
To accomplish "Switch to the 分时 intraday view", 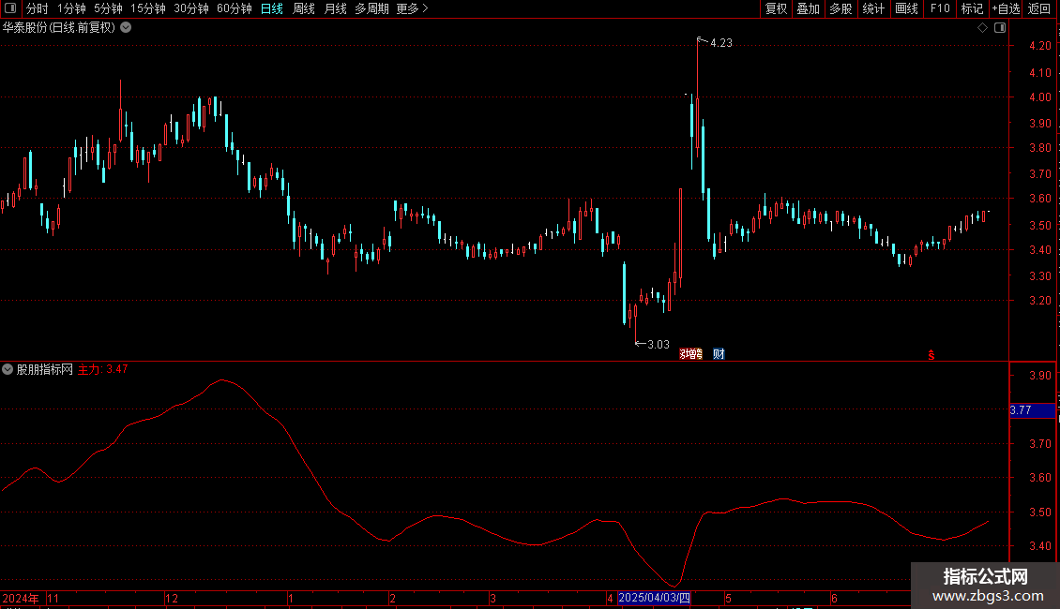I will pyautogui.click(x=38, y=8).
